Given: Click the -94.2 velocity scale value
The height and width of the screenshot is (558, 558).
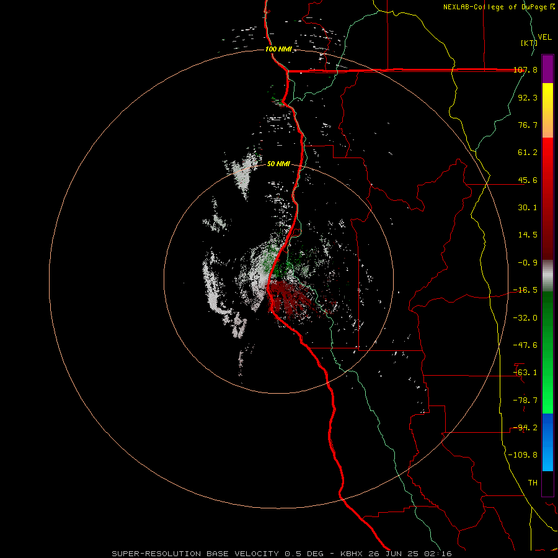Looking at the screenshot, I should (x=525, y=428).
